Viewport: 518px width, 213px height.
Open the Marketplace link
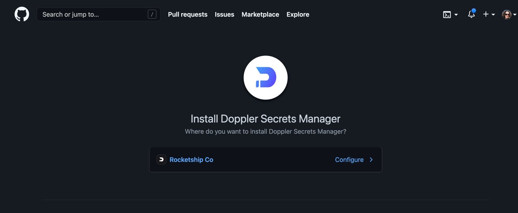[x=260, y=14]
